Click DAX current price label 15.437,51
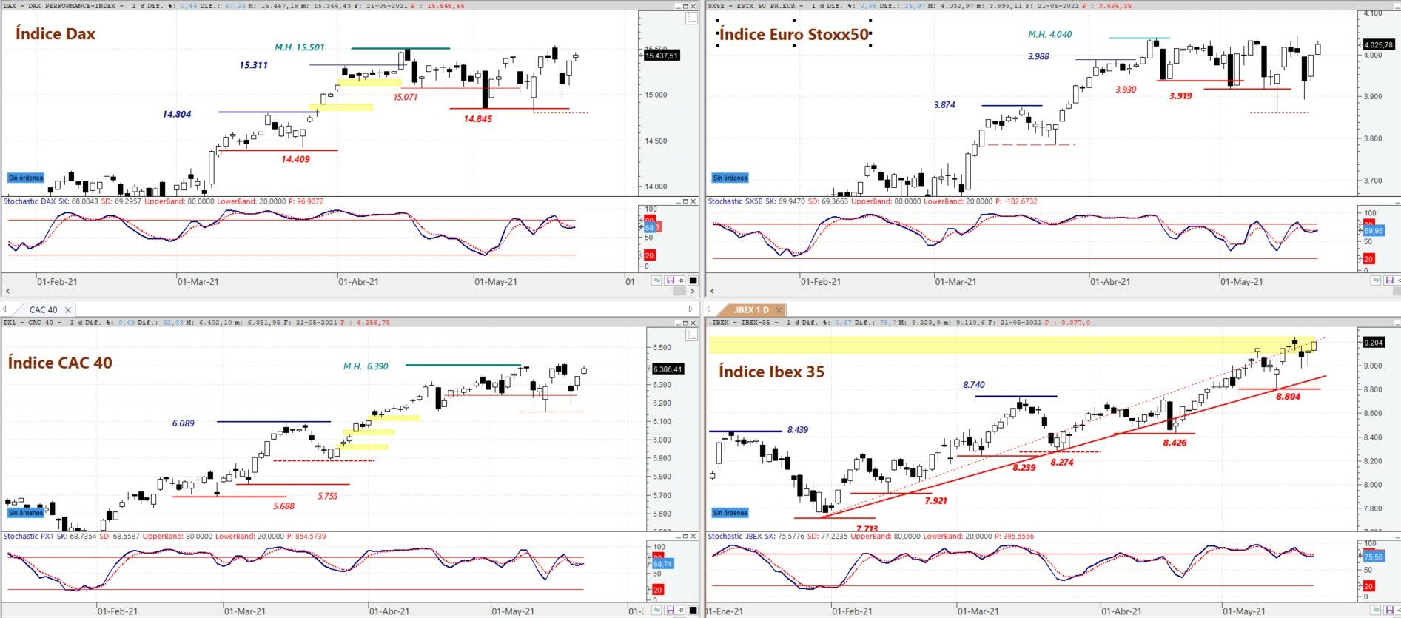This screenshot has height=618, width=1401. pos(661,56)
